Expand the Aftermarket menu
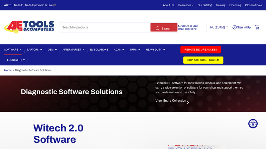Image resolution: width=266 pixels, height=149 pixels. [73, 50]
